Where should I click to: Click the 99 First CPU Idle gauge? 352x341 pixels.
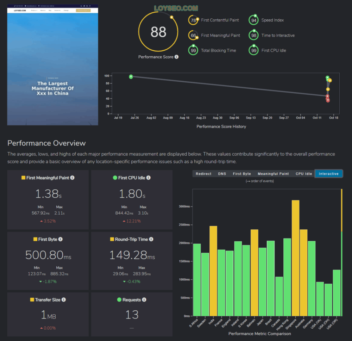pyautogui.click(x=254, y=50)
